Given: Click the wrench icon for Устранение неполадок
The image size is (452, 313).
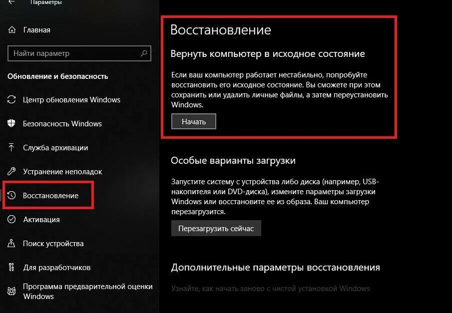Looking at the screenshot, I should point(11,172).
